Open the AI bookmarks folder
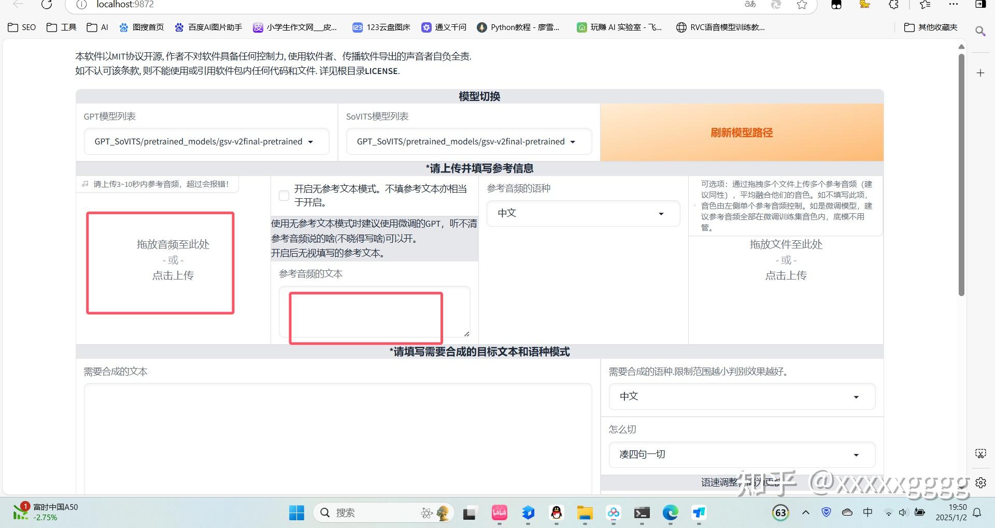This screenshot has height=528, width=995. (x=97, y=27)
